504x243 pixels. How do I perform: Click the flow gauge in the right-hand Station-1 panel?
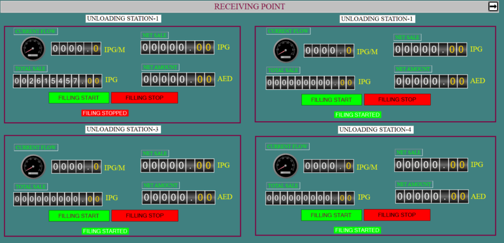[286, 51]
